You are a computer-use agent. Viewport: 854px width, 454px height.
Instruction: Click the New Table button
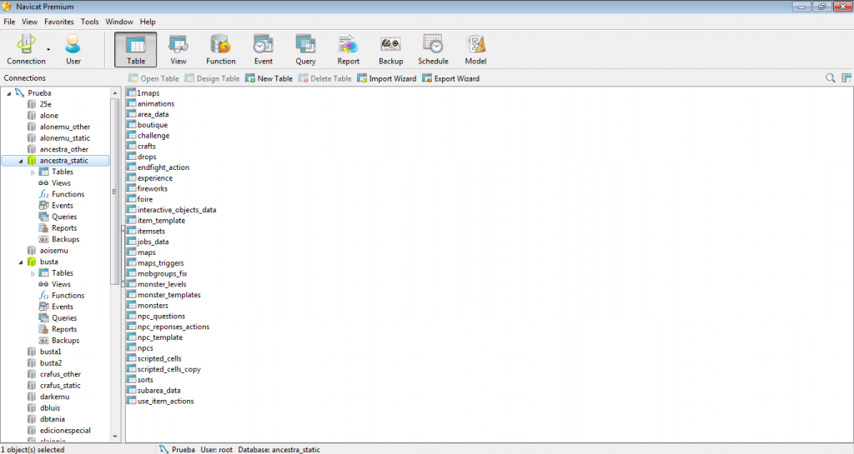click(x=269, y=78)
